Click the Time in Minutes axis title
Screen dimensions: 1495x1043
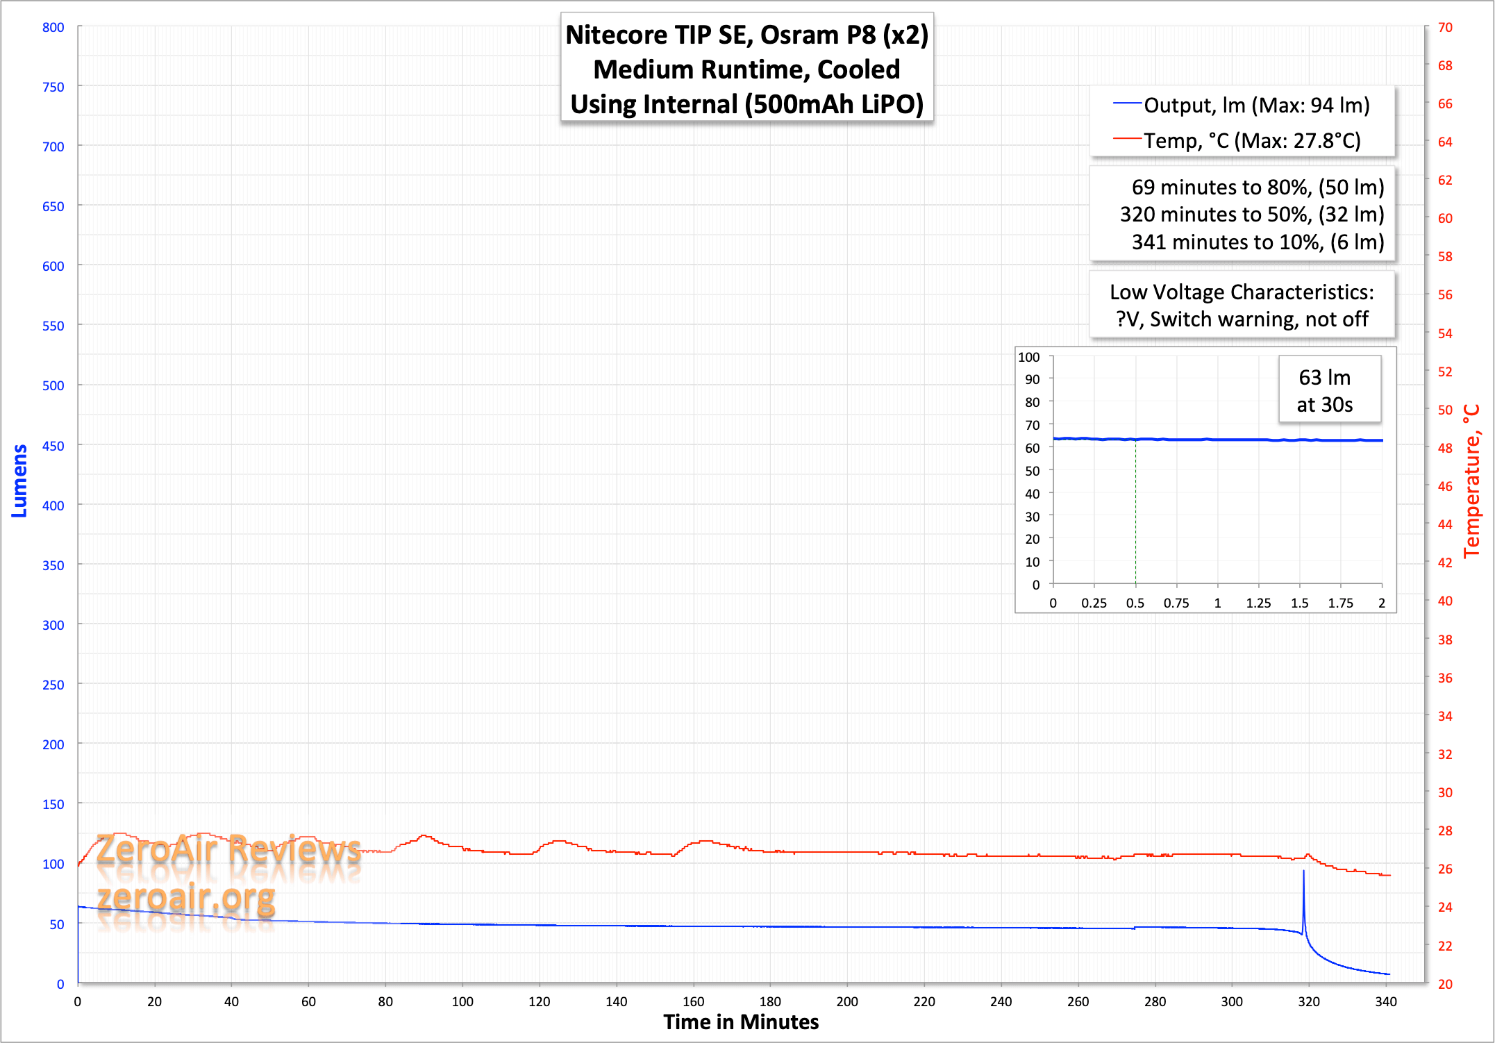[741, 1021]
